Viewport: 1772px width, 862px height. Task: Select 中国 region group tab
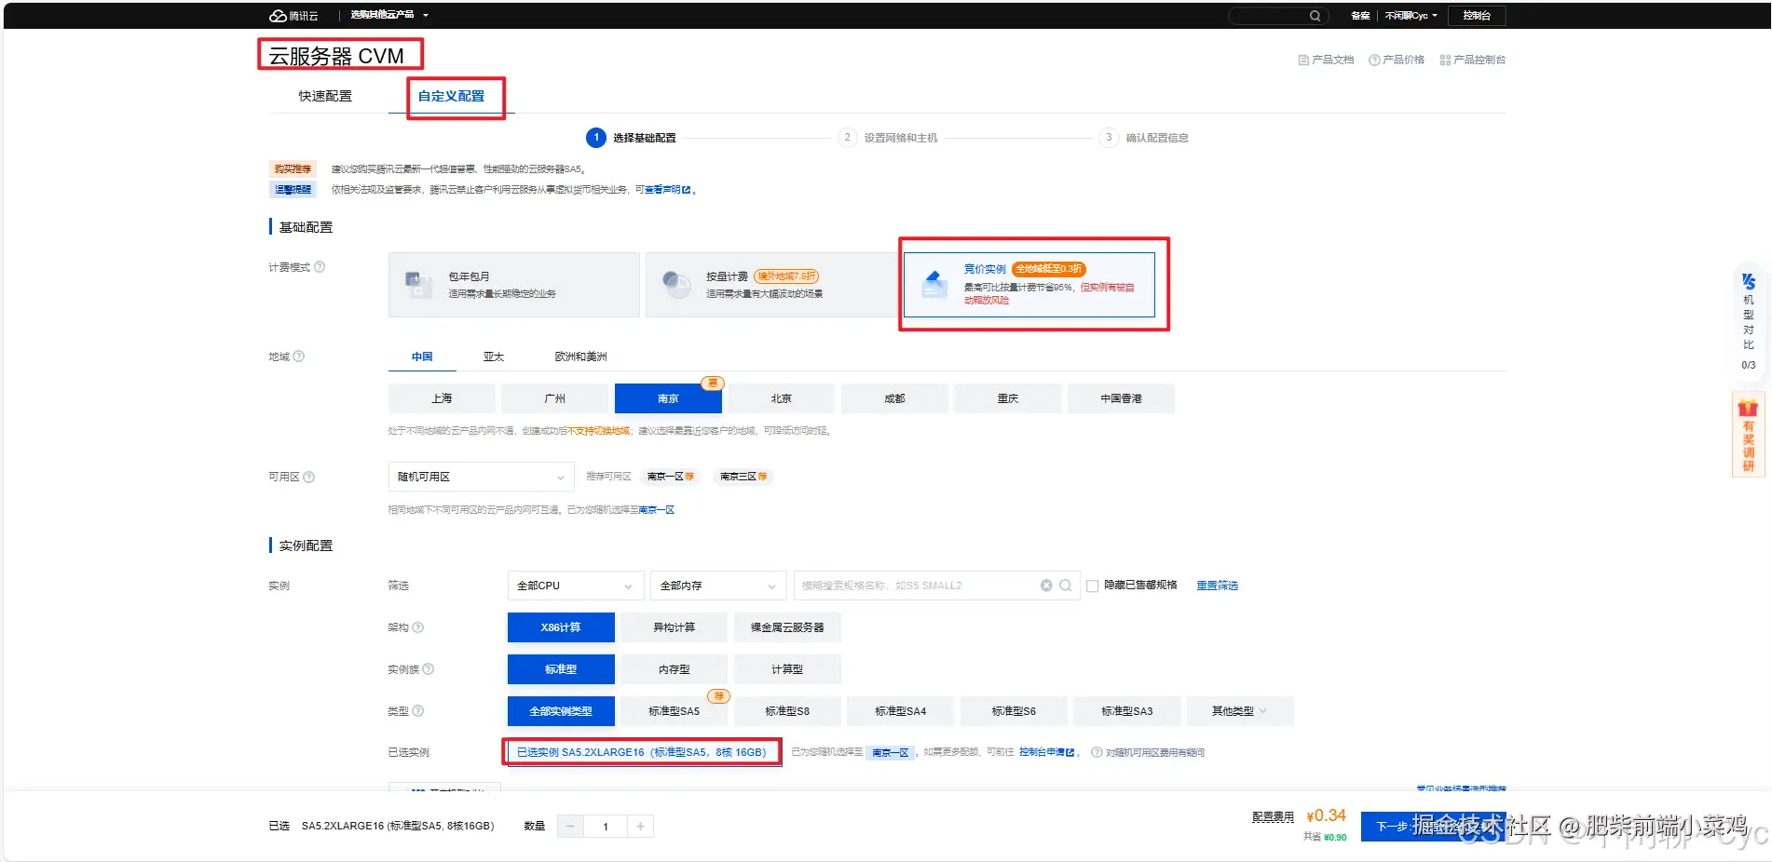click(422, 357)
